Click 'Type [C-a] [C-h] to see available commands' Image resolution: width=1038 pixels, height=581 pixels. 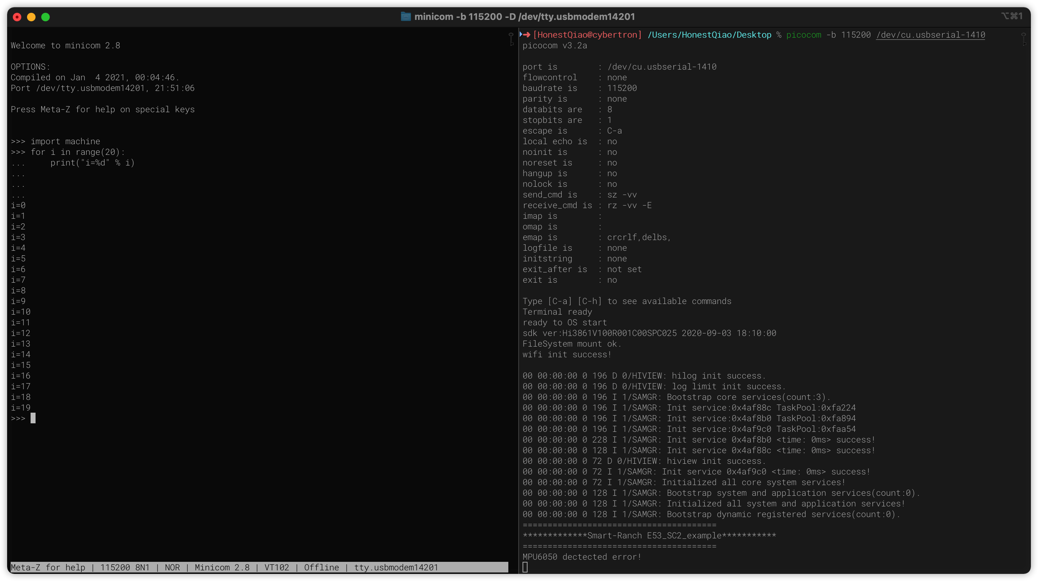(x=627, y=302)
